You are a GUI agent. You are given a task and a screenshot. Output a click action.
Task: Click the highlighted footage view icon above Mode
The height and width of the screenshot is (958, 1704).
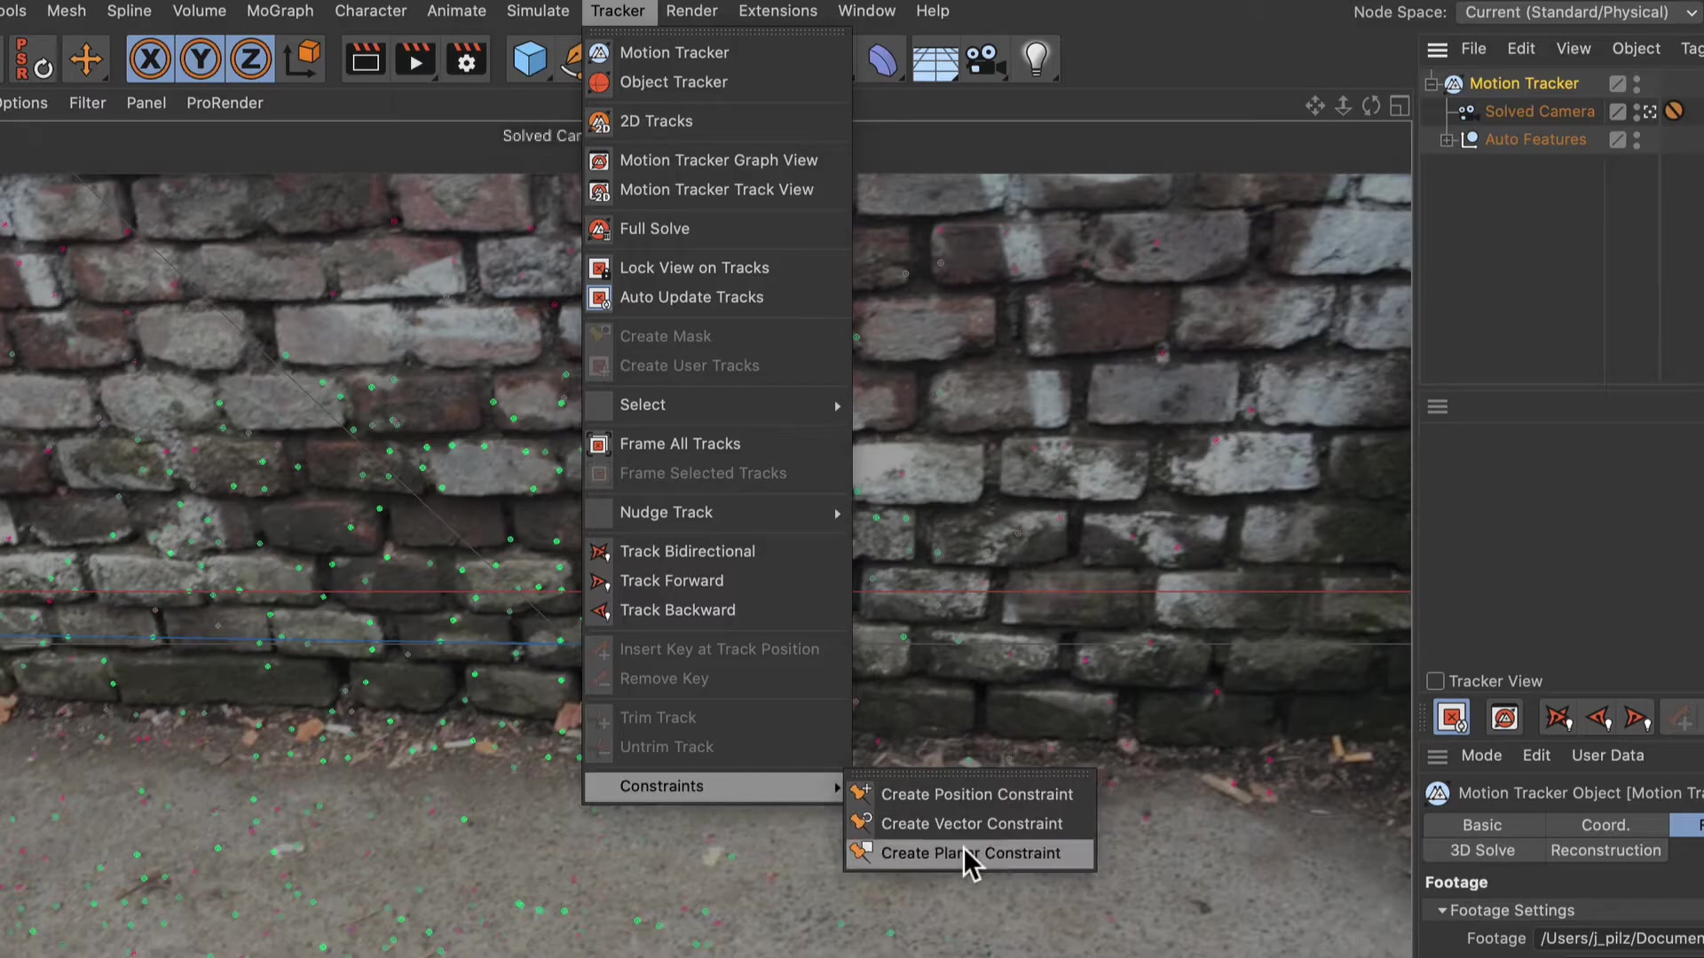pyautogui.click(x=1452, y=717)
